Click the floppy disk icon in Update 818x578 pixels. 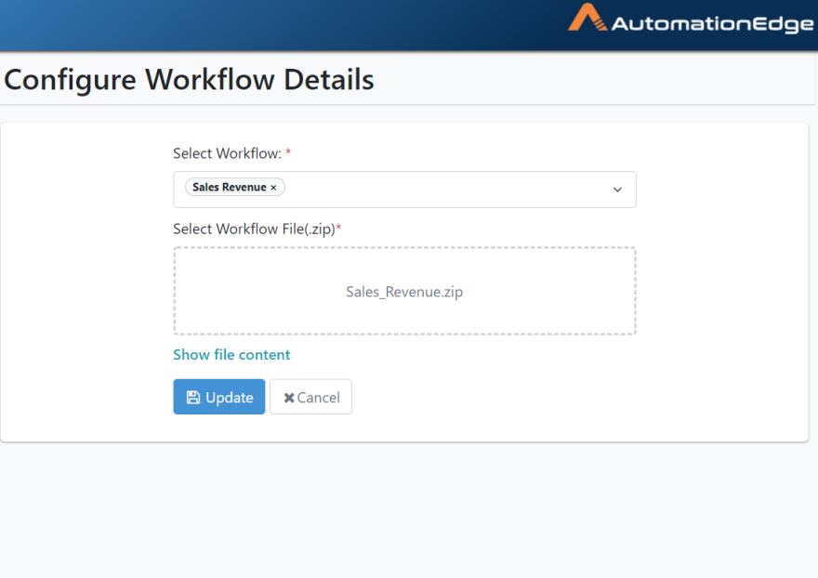coord(193,398)
